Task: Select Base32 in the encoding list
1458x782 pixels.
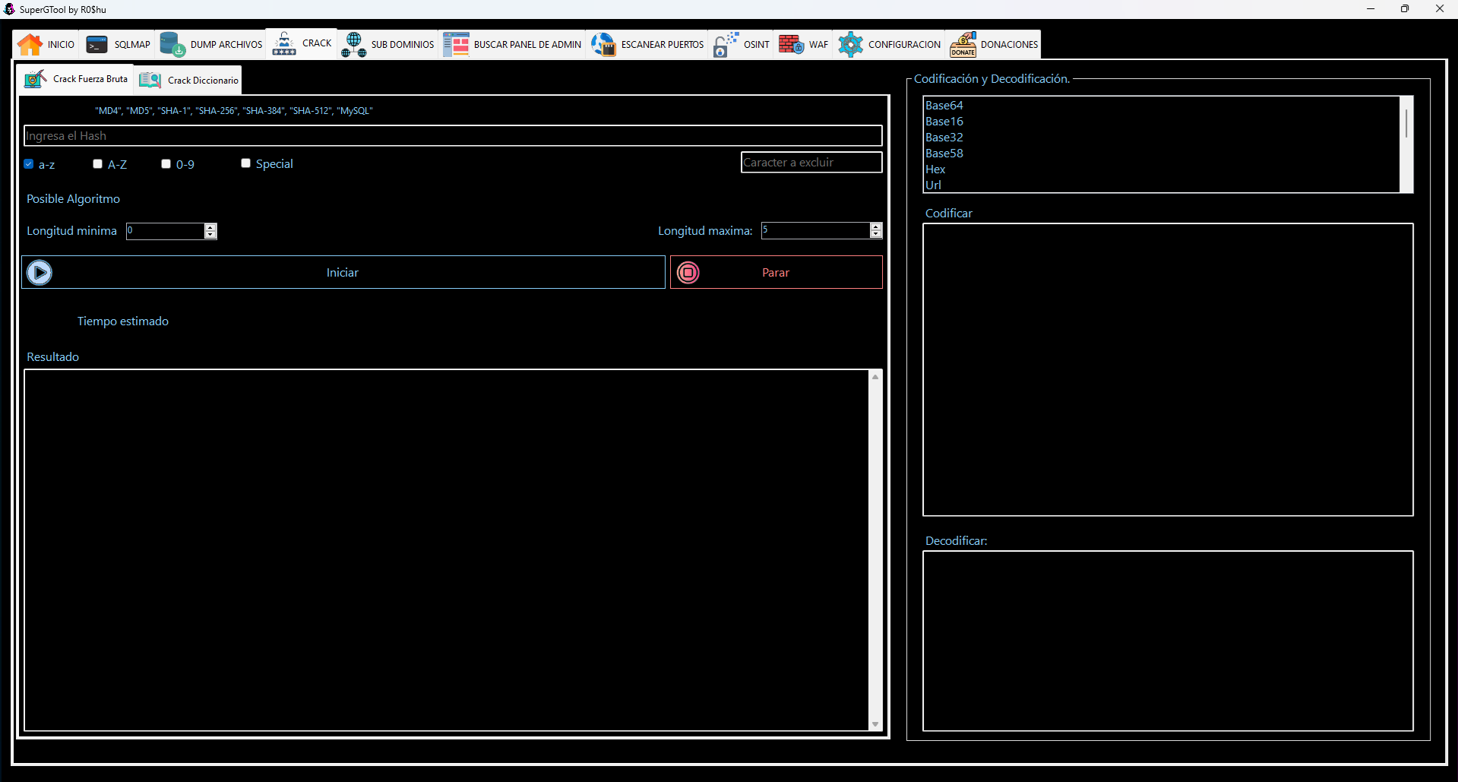Action: coord(1161,138)
